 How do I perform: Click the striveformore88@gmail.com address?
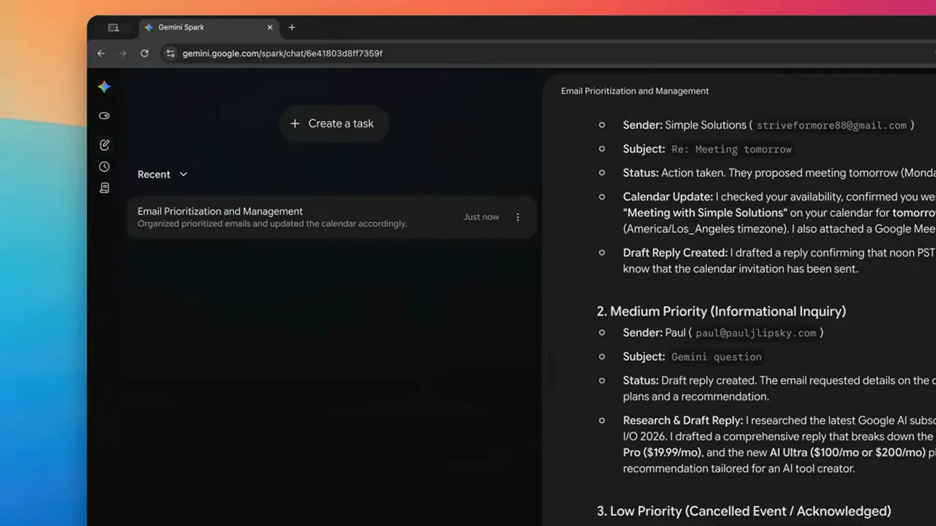click(x=831, y=125)
